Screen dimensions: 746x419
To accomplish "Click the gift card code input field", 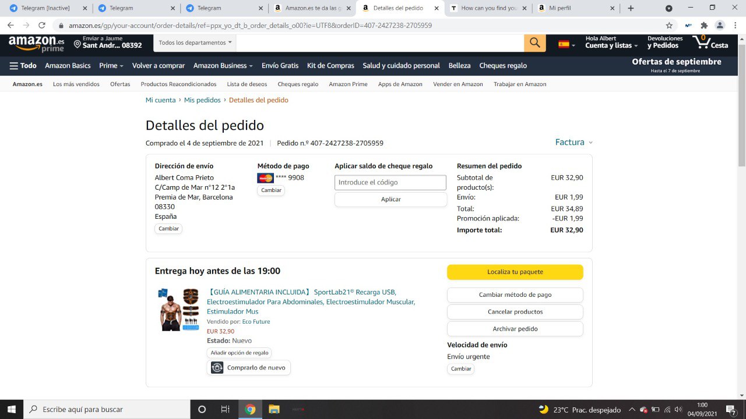I will [390, 183].
